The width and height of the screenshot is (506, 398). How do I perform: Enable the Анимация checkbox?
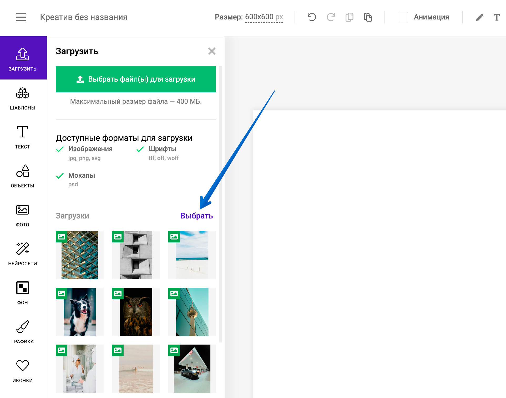click(x=403, y=17)
